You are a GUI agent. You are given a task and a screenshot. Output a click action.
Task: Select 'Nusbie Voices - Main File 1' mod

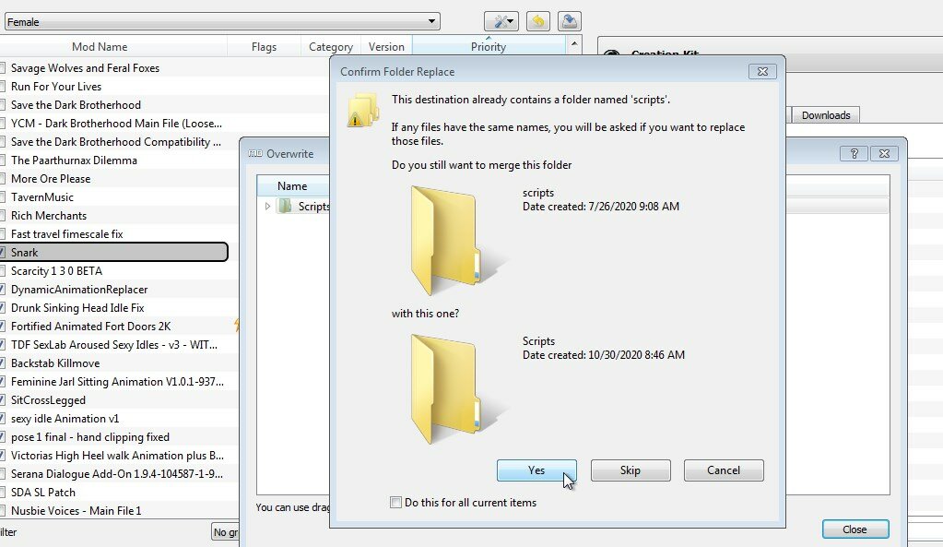[76, 511]
